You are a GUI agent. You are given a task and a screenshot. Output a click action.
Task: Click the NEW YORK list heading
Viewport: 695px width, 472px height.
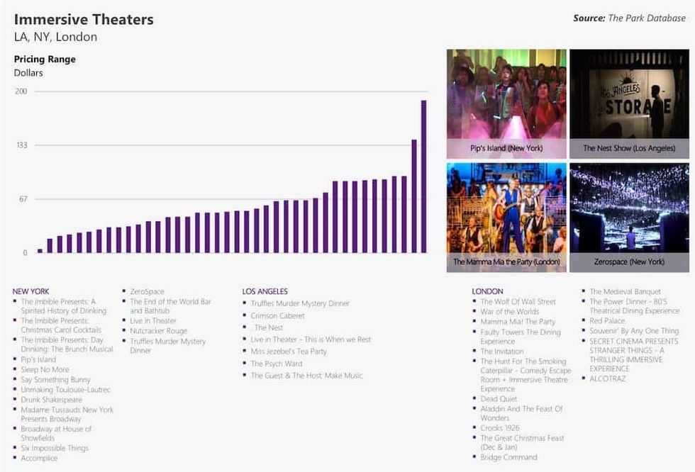(31, 291)
